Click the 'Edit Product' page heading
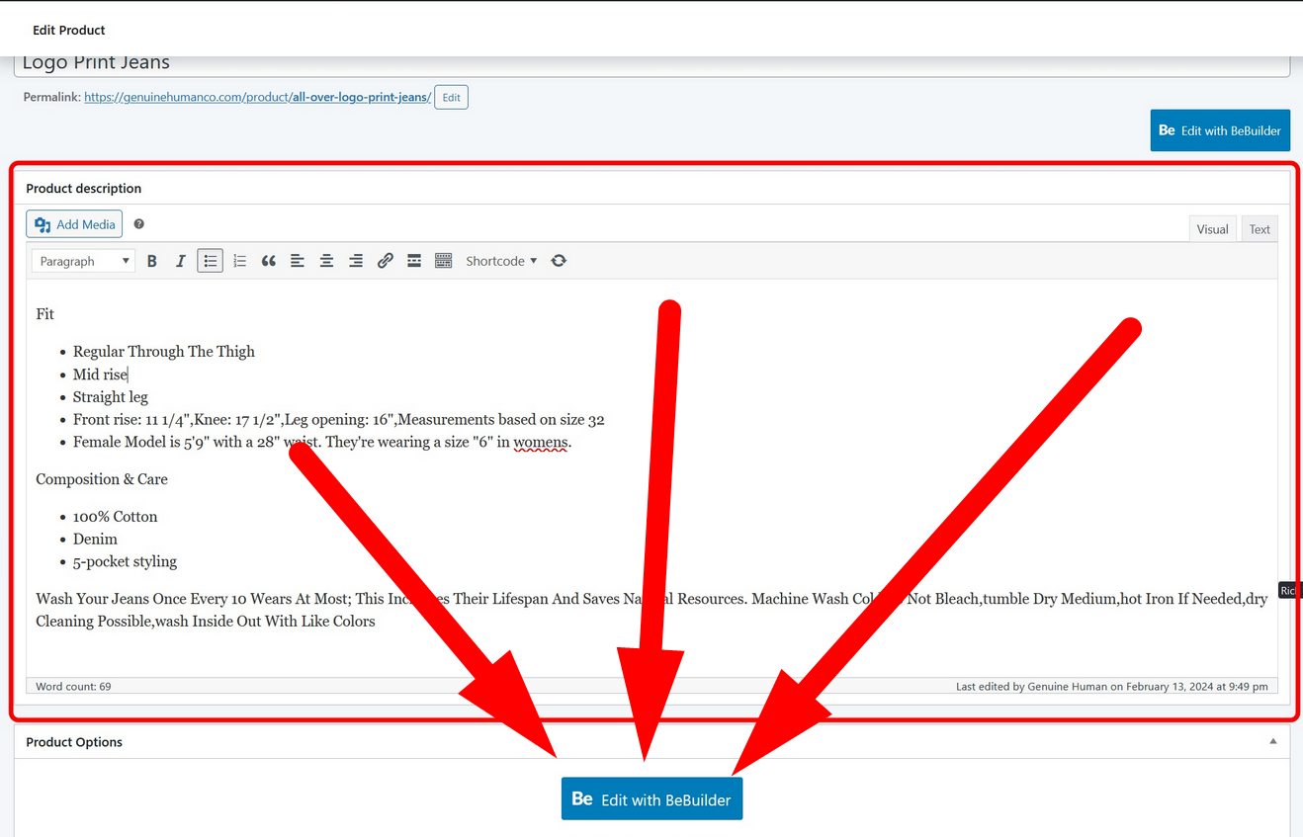 click(69, 31)
